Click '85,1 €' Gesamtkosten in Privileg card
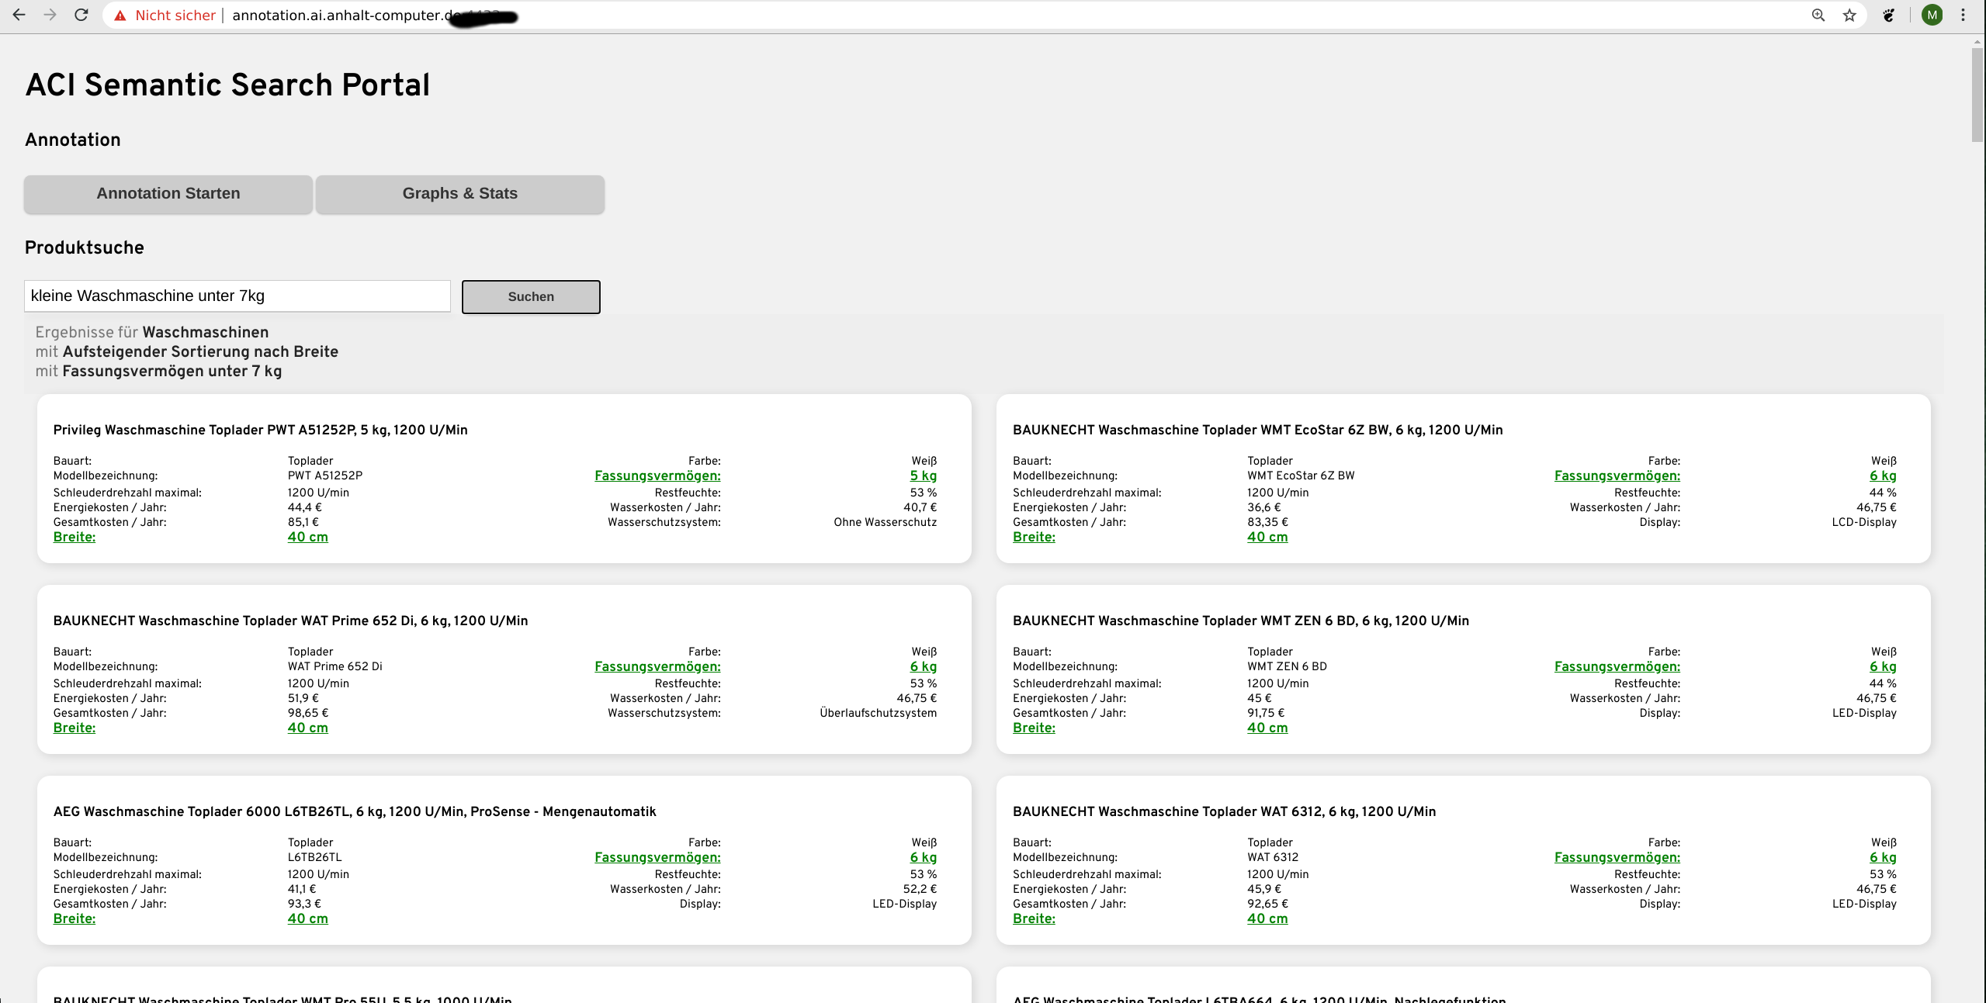The width and height of the screenshot is (1986, 1003). pos(303,523)
